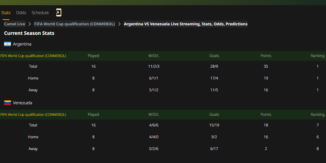
Task: Click Argentina VS Venezuela Live Streaming breadcrumb
Action: pos(186,24)
